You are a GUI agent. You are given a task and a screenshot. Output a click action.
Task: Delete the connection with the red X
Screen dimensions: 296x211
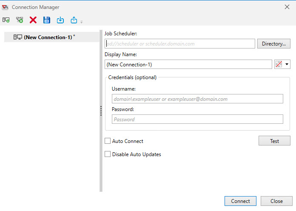(x=33, y=20)
